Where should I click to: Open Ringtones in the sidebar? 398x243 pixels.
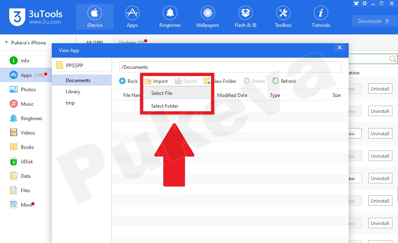[x=25, y=118]
